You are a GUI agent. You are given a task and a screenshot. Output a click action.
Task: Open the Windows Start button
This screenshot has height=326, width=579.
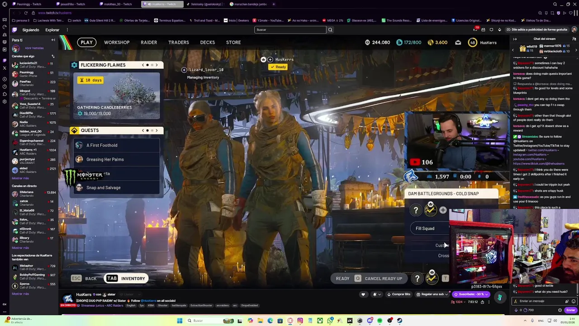pyautogui.click(x=180, y=321)
